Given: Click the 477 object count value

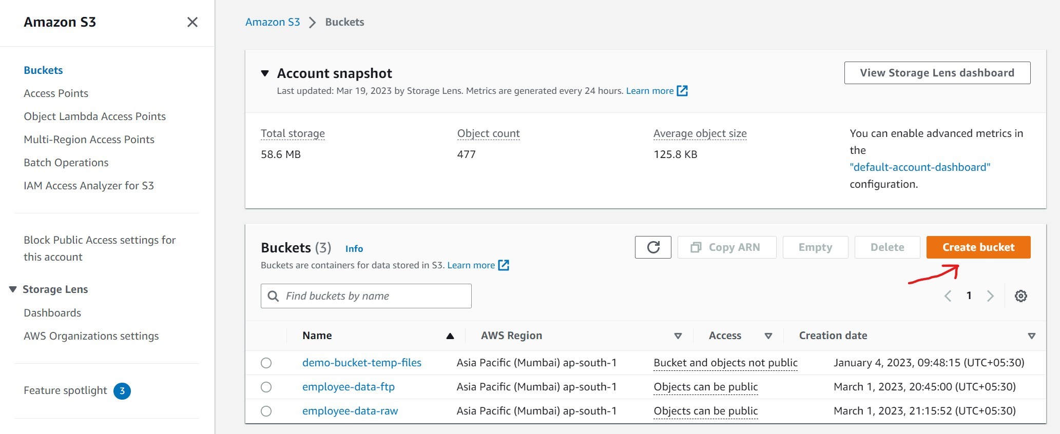Looking at the screenshot, I should tap(467, 154).
